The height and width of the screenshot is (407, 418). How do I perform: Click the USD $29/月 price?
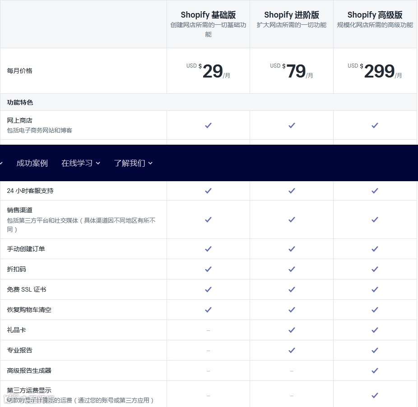click(x=208, y=71)
